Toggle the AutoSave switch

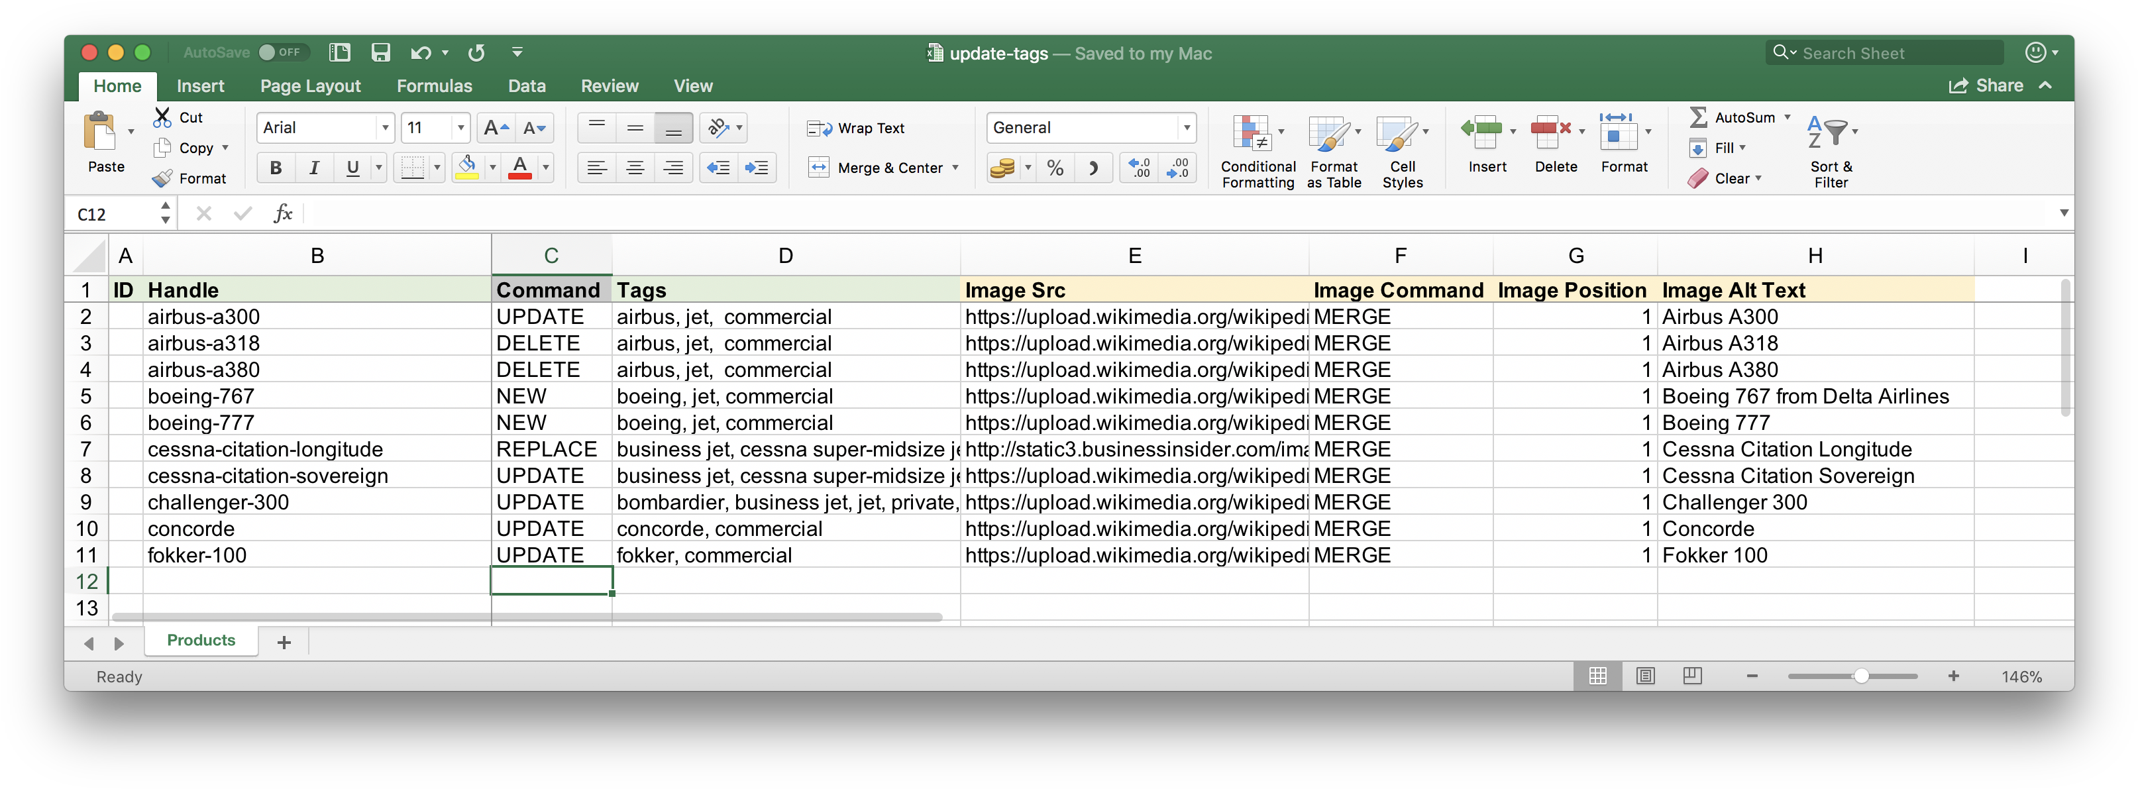(284, 52)
